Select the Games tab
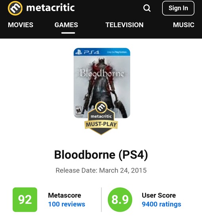Image resolution: width=202 pixels, height=218 pixels. (66, 25)
